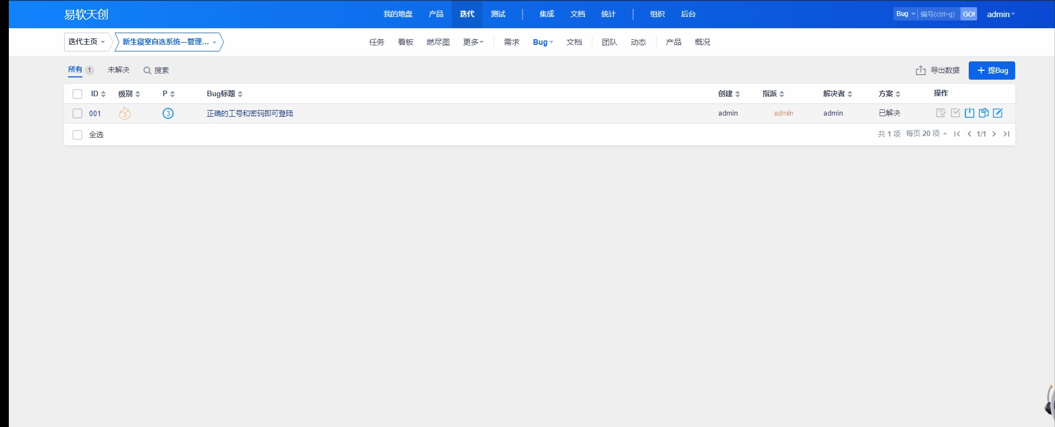Open bug titled 正确的工号和密码即可登陆
Viewport: 1055px width, 427px height.
pyautogui.click(x=250, y=113)
